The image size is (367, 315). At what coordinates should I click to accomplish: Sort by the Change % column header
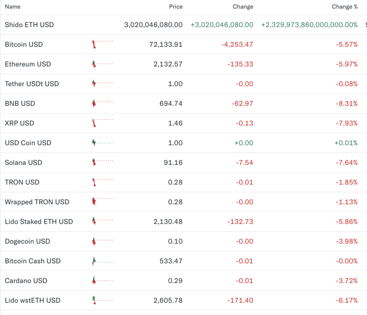(x=345, y=7)
